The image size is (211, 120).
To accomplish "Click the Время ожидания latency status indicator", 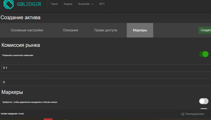I will (x=12, y=114).
